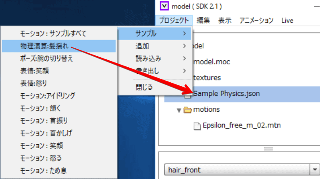Collapse the motions folder tree

coord(179,110)
